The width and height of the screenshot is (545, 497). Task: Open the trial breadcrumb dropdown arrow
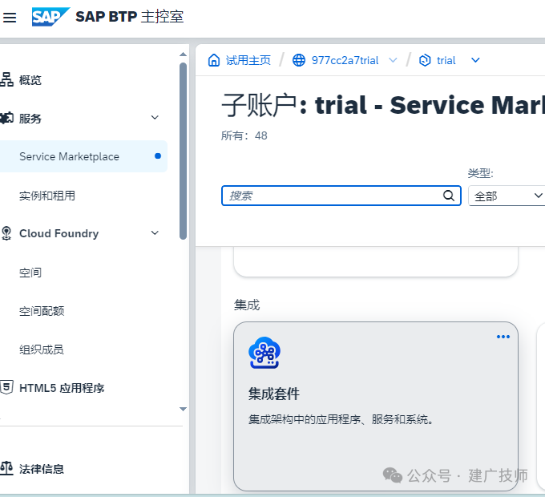pyautogui.click(x=475, y=60)
